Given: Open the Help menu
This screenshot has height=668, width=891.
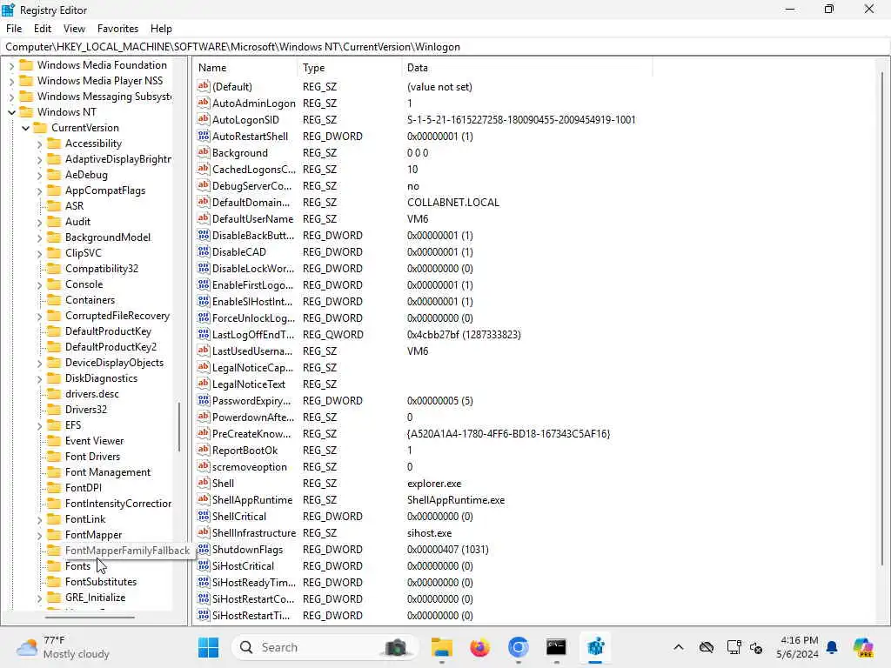Looking at the screenshot, I should (x=161, y=29).
